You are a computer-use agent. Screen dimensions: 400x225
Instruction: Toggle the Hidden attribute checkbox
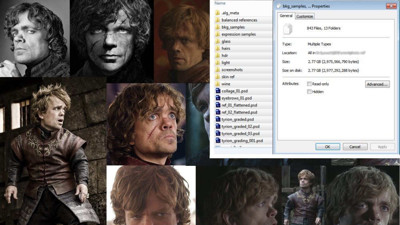(x=309, y=92)
